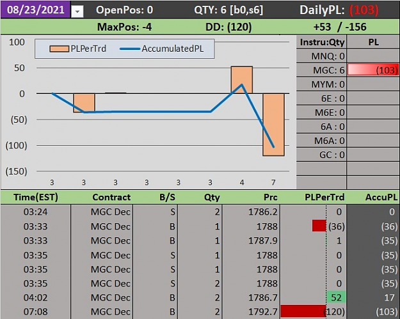
Task: Select the M6A: 0 row
Action: tap(322, 141)
